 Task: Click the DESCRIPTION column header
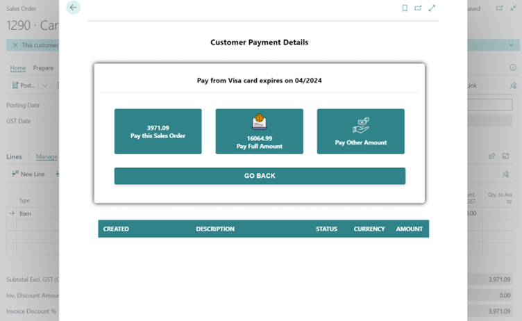(215, 229)
